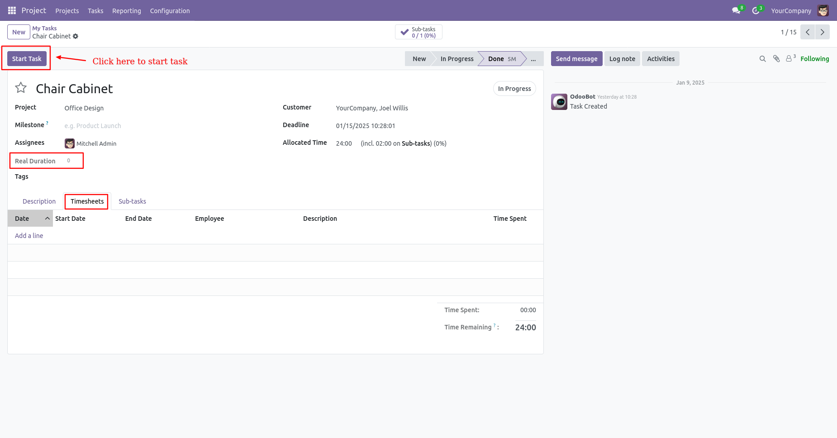Screen dimensions: 837x438
Task: Open attachments paperclip icon
Action: click(x=776, y=59)
